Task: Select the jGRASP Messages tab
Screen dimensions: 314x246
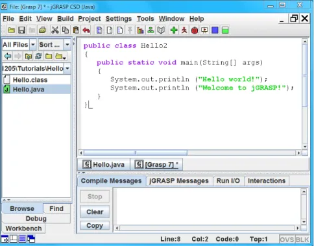Action: click(179, 180)
